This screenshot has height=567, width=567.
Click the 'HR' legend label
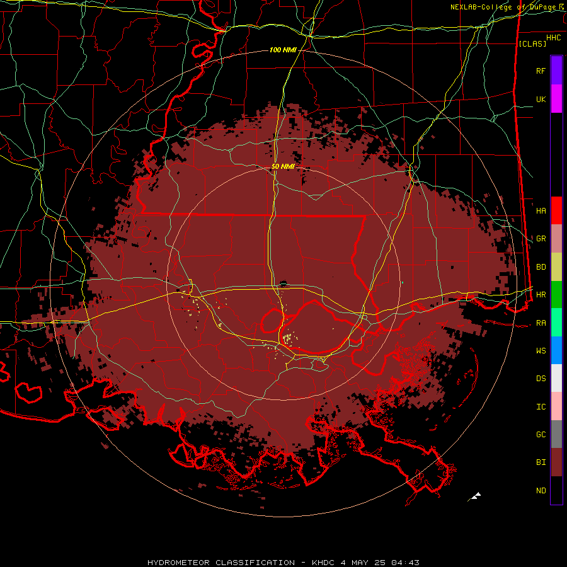541,295
